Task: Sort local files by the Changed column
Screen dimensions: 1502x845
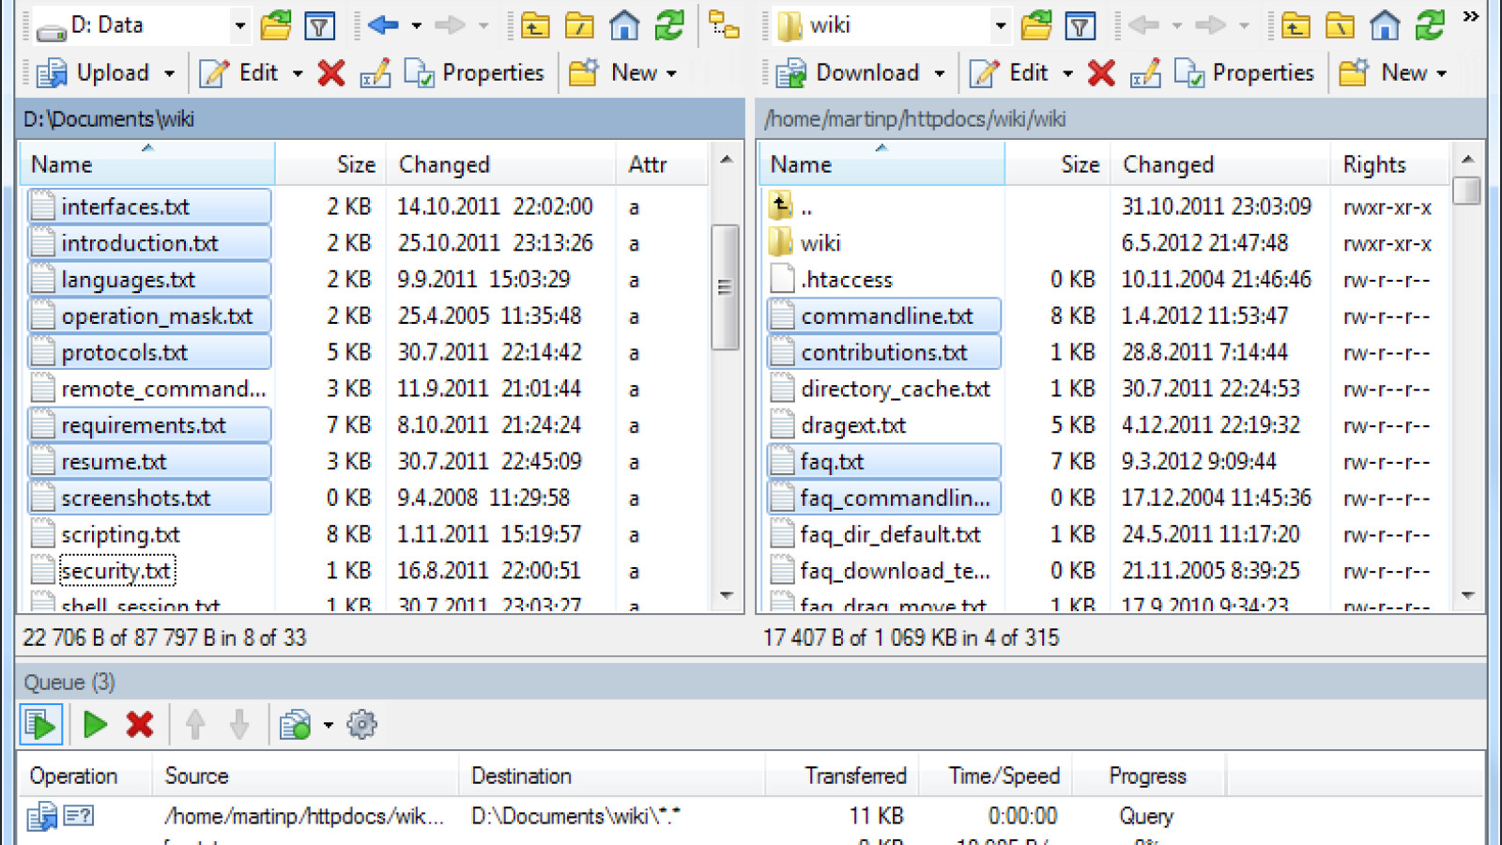Action: [502, 164]
